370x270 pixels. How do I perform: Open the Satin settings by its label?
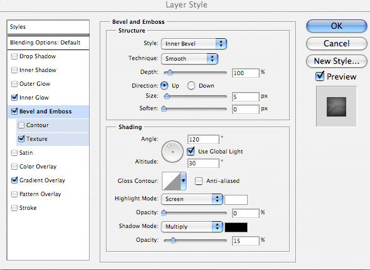(x=26, y=153)
